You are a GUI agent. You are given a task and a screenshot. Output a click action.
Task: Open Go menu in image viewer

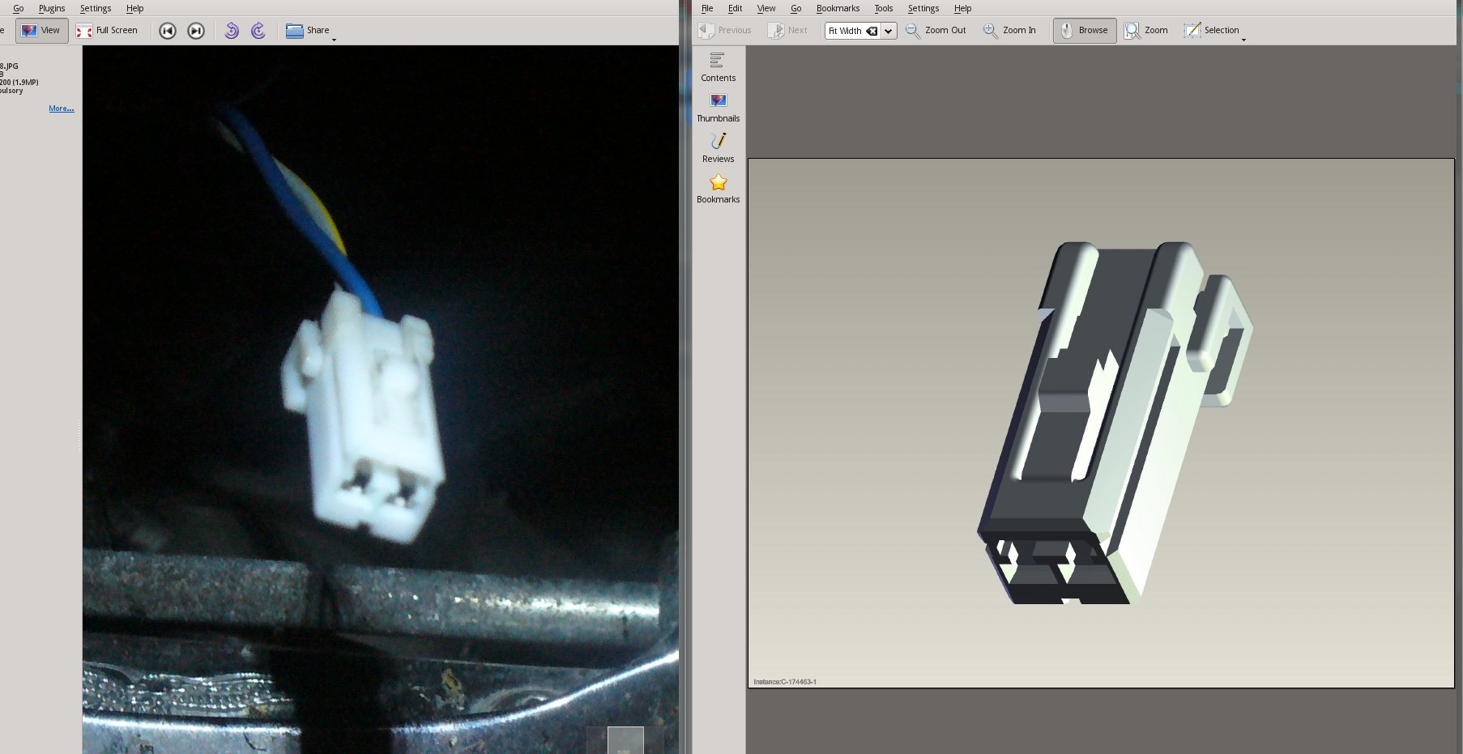pos(19,8)
